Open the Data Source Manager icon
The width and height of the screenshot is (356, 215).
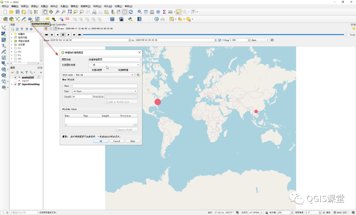point(5,19)
